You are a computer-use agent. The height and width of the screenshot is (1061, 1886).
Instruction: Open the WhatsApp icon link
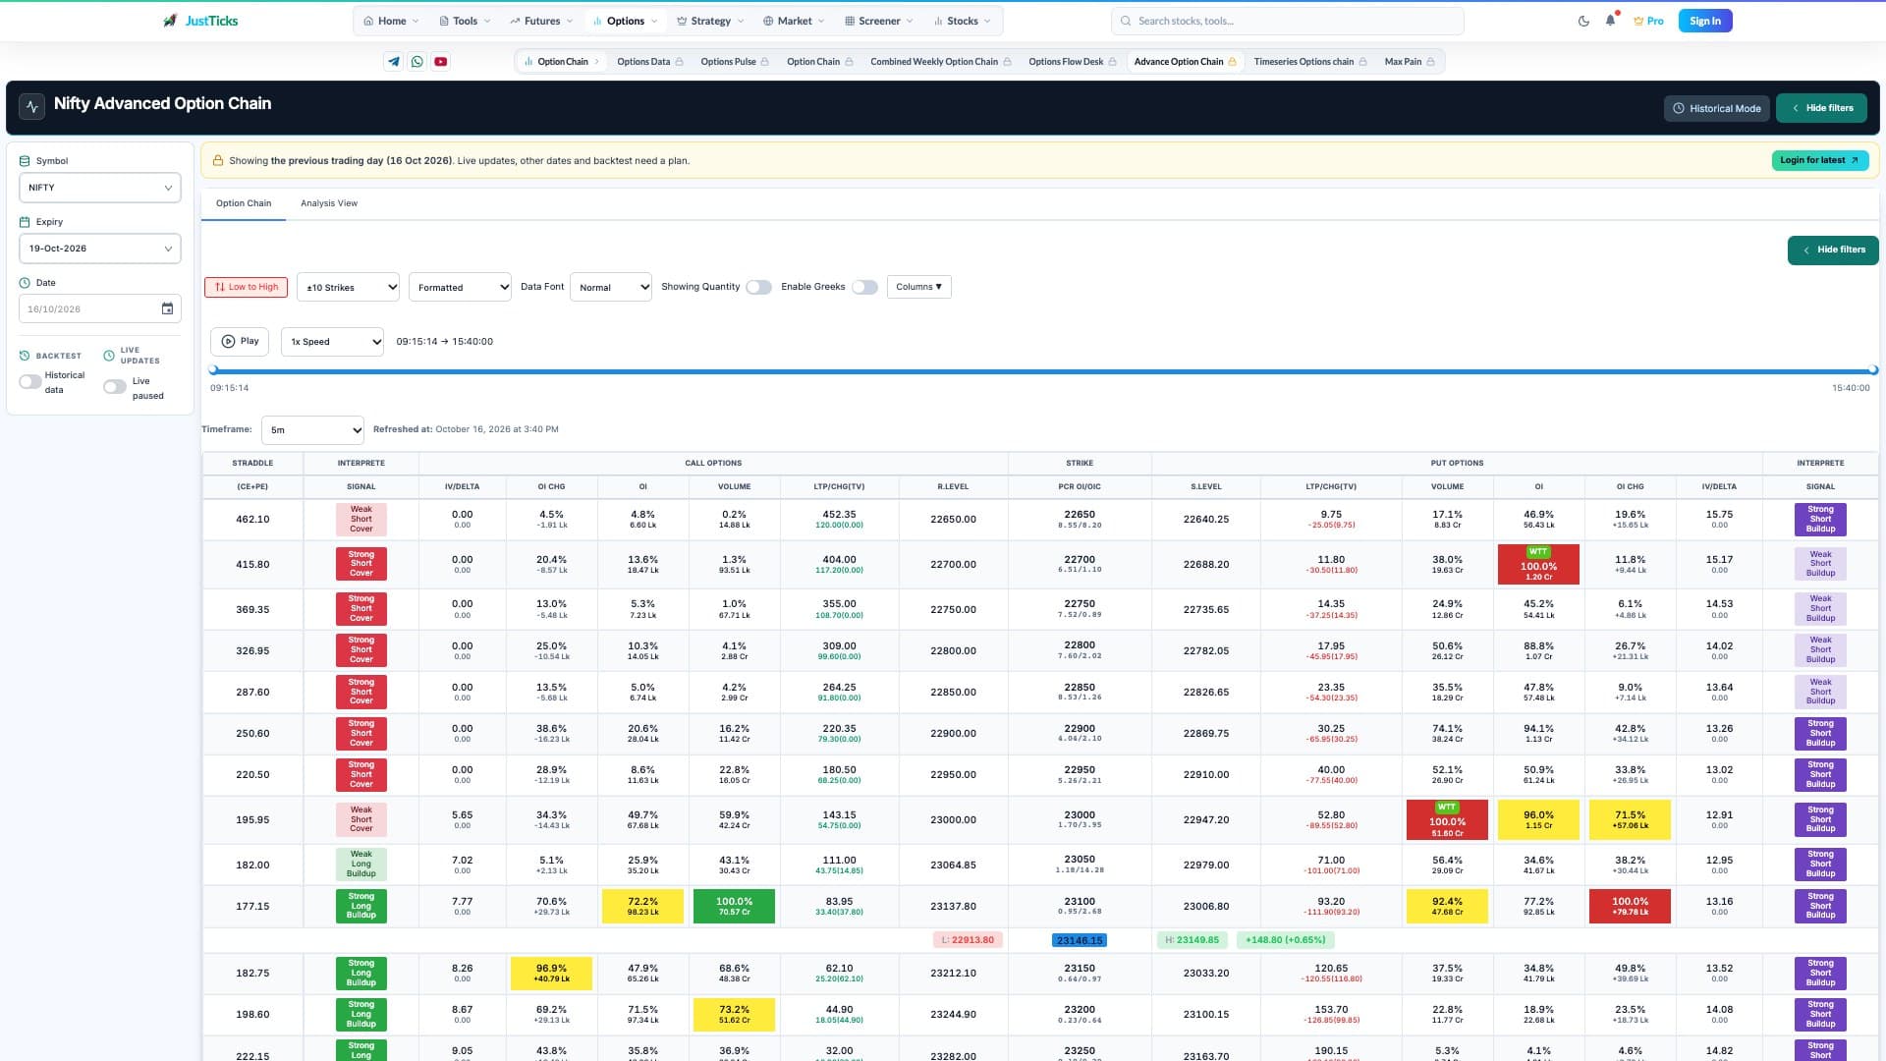click(x=417, y=61)
